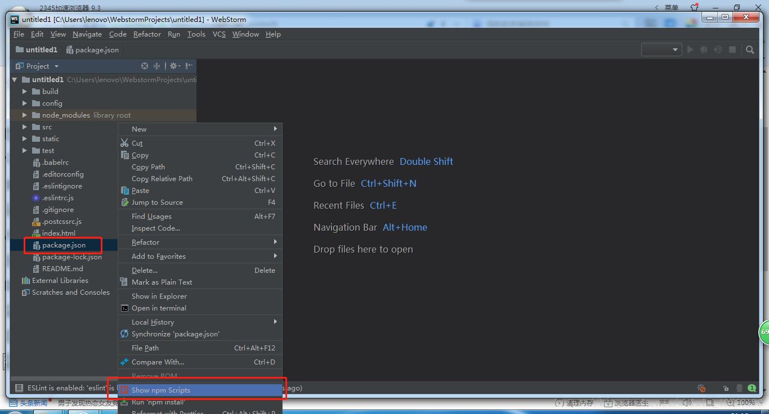Open the Tools menu
Image resolution: width=769 pixels, height=414 pixels.
coord(196,34)
